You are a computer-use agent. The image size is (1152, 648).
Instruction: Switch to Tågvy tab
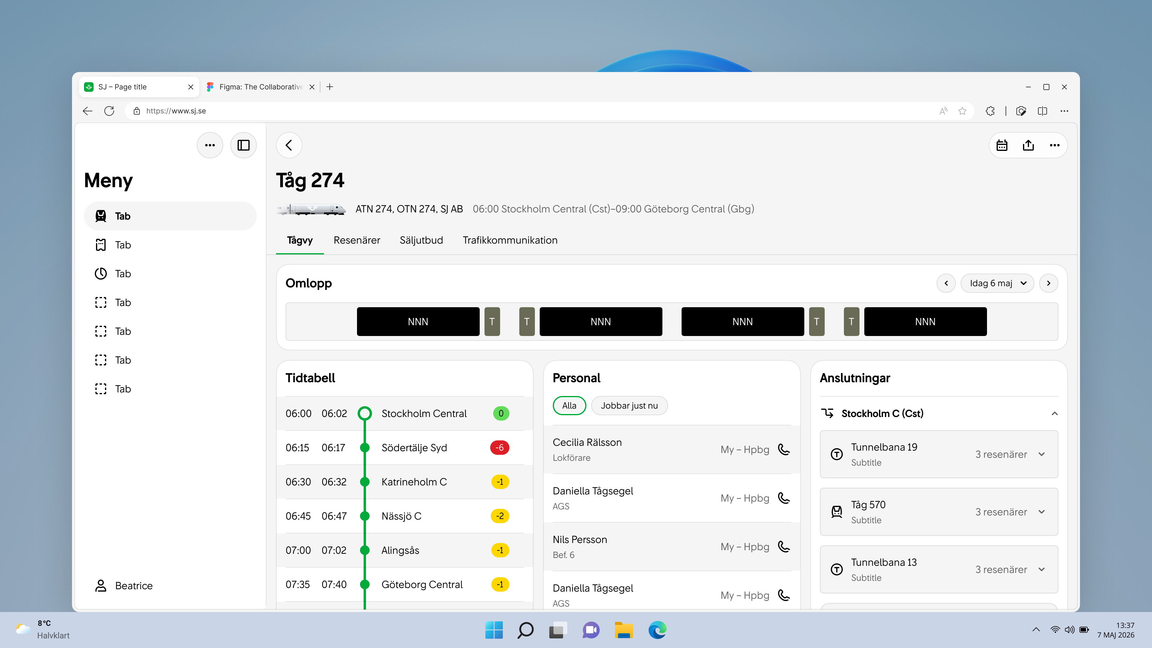coord(300,240)
